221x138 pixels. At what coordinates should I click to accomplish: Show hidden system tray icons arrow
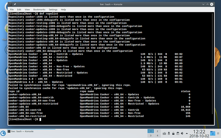(x=187, y=133)
